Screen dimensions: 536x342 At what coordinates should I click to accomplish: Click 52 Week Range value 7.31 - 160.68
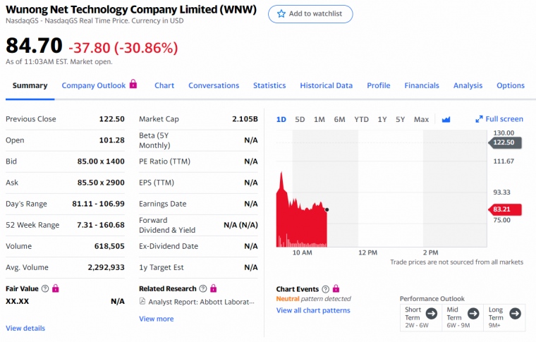(x=100, y=225)
